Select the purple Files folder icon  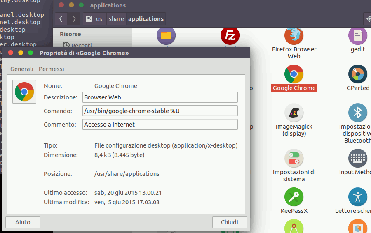tap(166, 36)
